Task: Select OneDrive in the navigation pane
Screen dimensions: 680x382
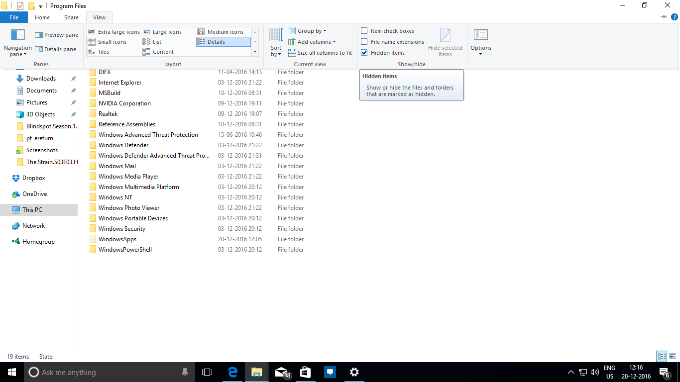Action: pyautogui.click(x=34, y=194)
